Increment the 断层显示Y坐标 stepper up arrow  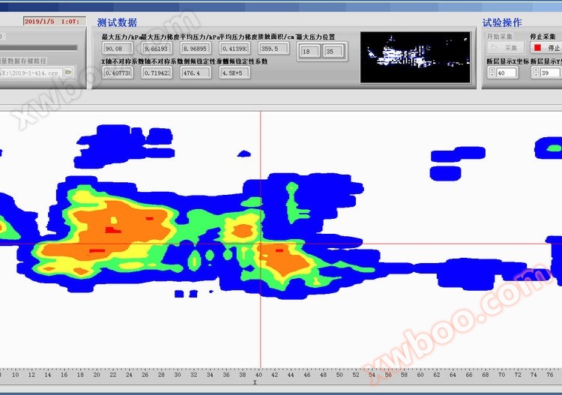tap(535, 70)
